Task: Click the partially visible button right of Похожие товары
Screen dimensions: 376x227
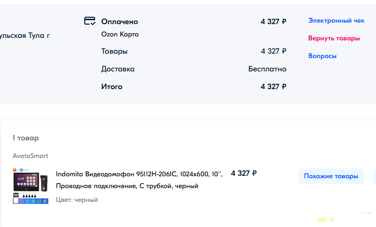Action: [x=375, y=176]
